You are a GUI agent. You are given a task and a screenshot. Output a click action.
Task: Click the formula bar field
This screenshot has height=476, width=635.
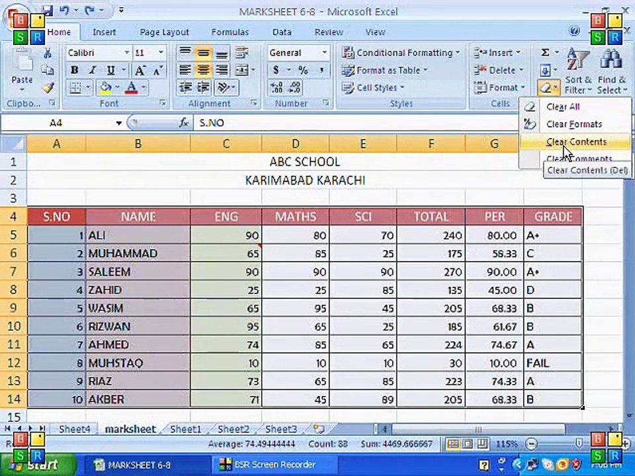(357, 123)
